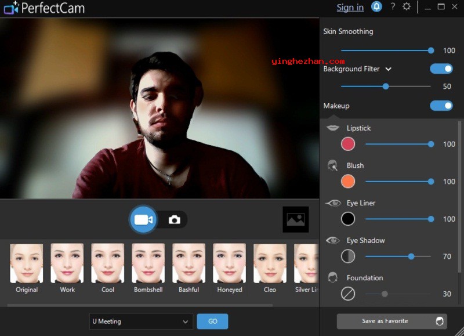
Task: Click the Blush label text
Action: pyautogui.click(x=355, y=165)
